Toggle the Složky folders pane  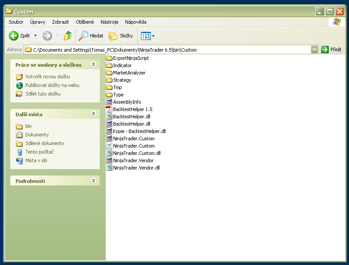point(121,36)
